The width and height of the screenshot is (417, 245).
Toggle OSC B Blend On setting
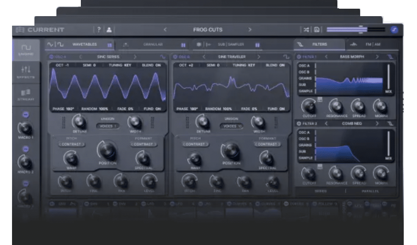pos(275,65)
